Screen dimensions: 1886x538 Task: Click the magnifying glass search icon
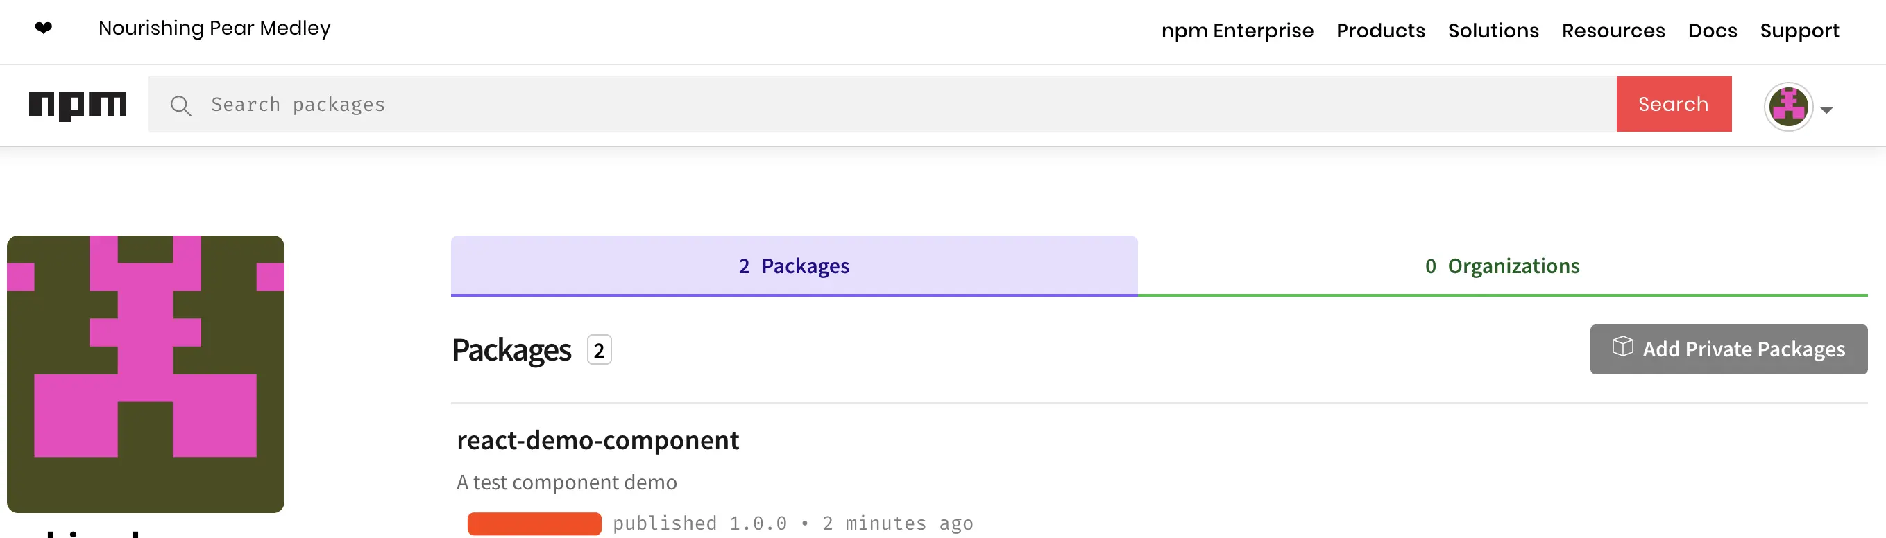pyautogui.click(x=181, y=105)
